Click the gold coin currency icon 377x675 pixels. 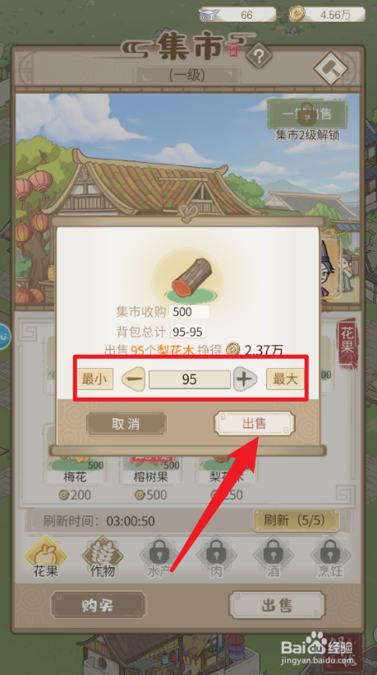click(297, 14)
